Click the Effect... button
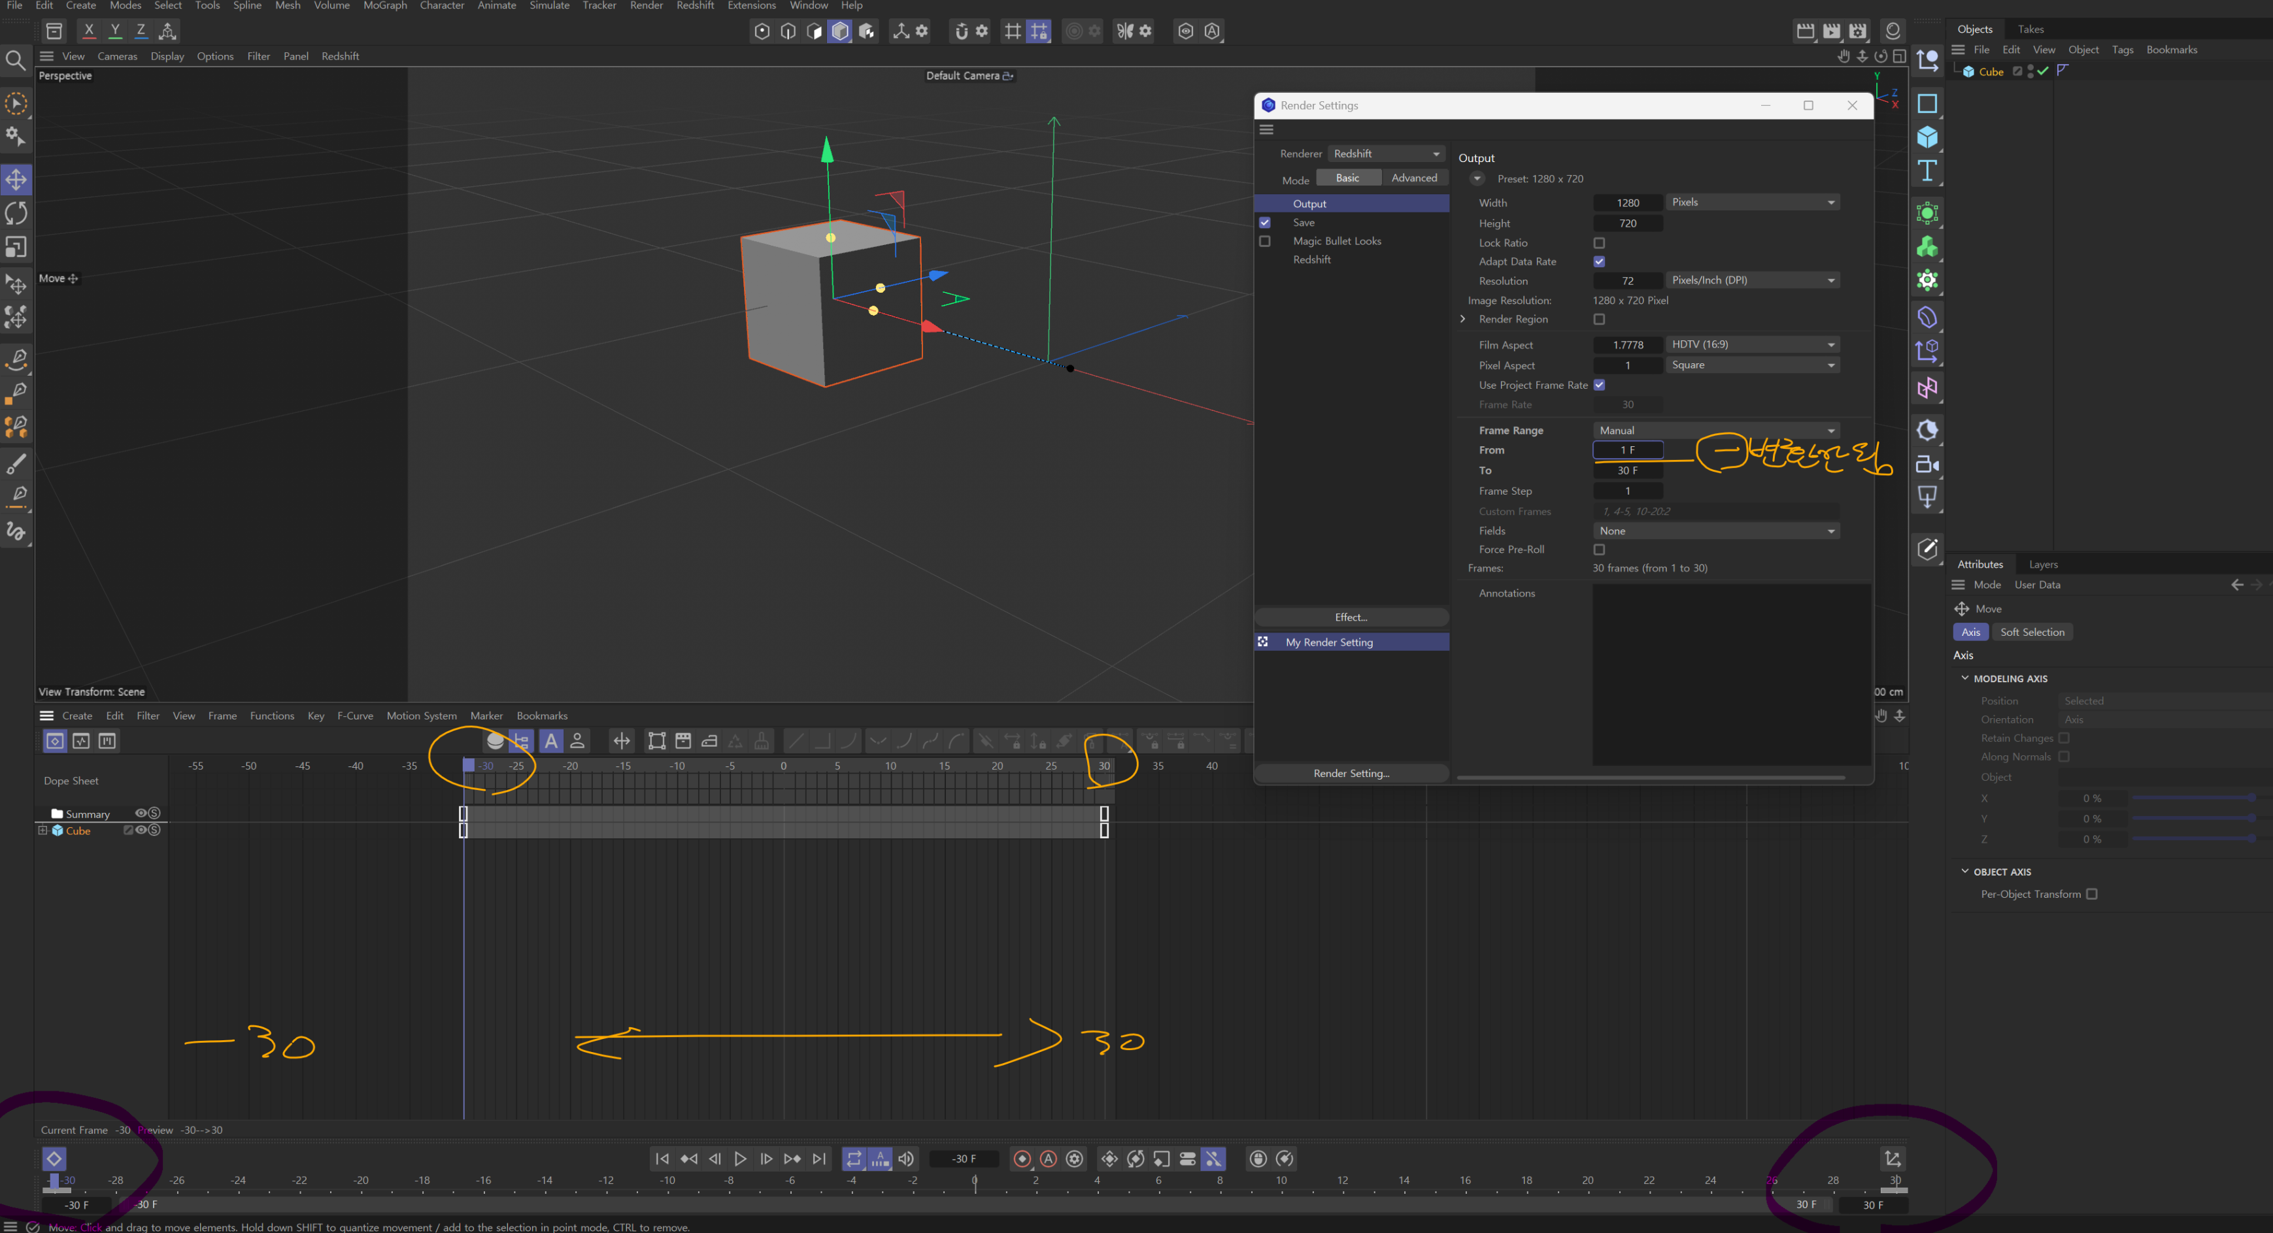Viewport: 2273px width, 1233px height. [1351, 617]
